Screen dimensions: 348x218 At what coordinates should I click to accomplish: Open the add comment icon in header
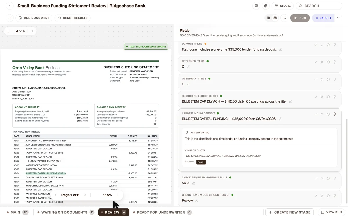(x=256, y=6)
